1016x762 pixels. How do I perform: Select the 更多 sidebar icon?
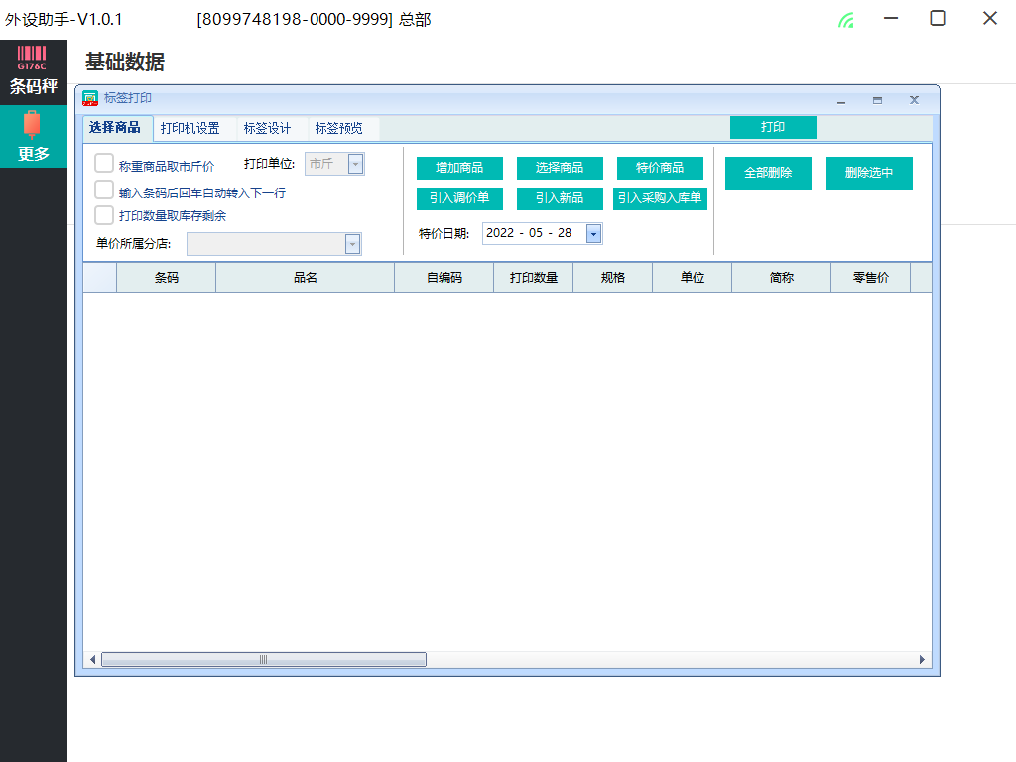pyautogui.click(x=33, y=136)
